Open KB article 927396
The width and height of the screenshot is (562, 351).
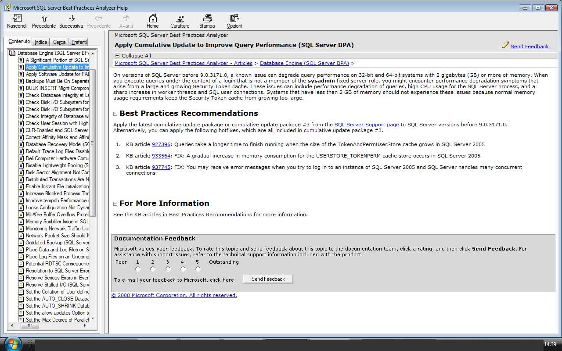(x=161, y=144)
